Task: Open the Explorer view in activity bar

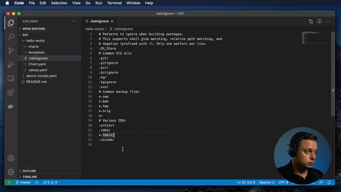Action: [11, 22]
